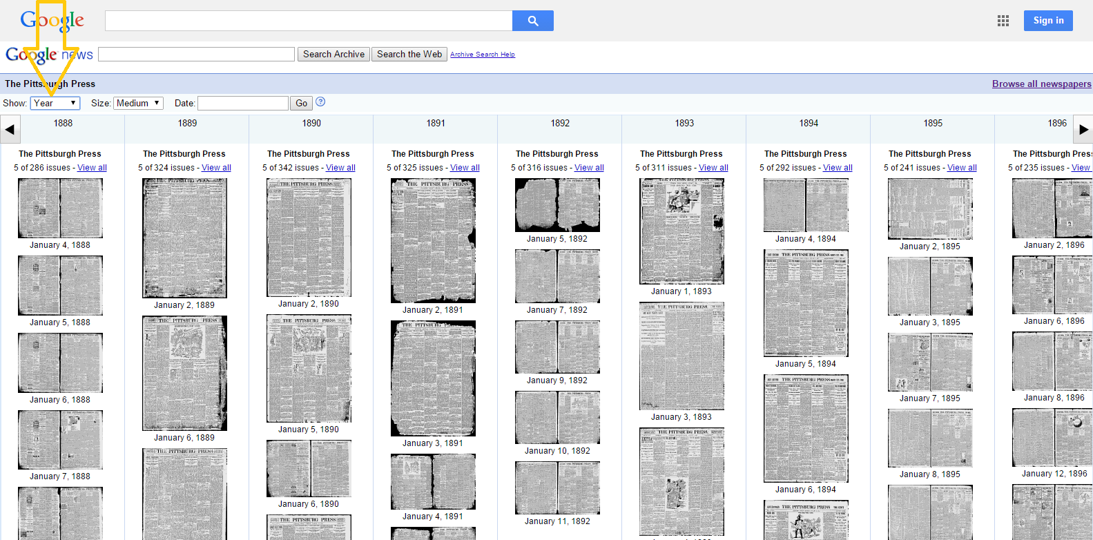1093x540 pixels.
Task: Click the 1888 year column header
Action: (63, 123)
